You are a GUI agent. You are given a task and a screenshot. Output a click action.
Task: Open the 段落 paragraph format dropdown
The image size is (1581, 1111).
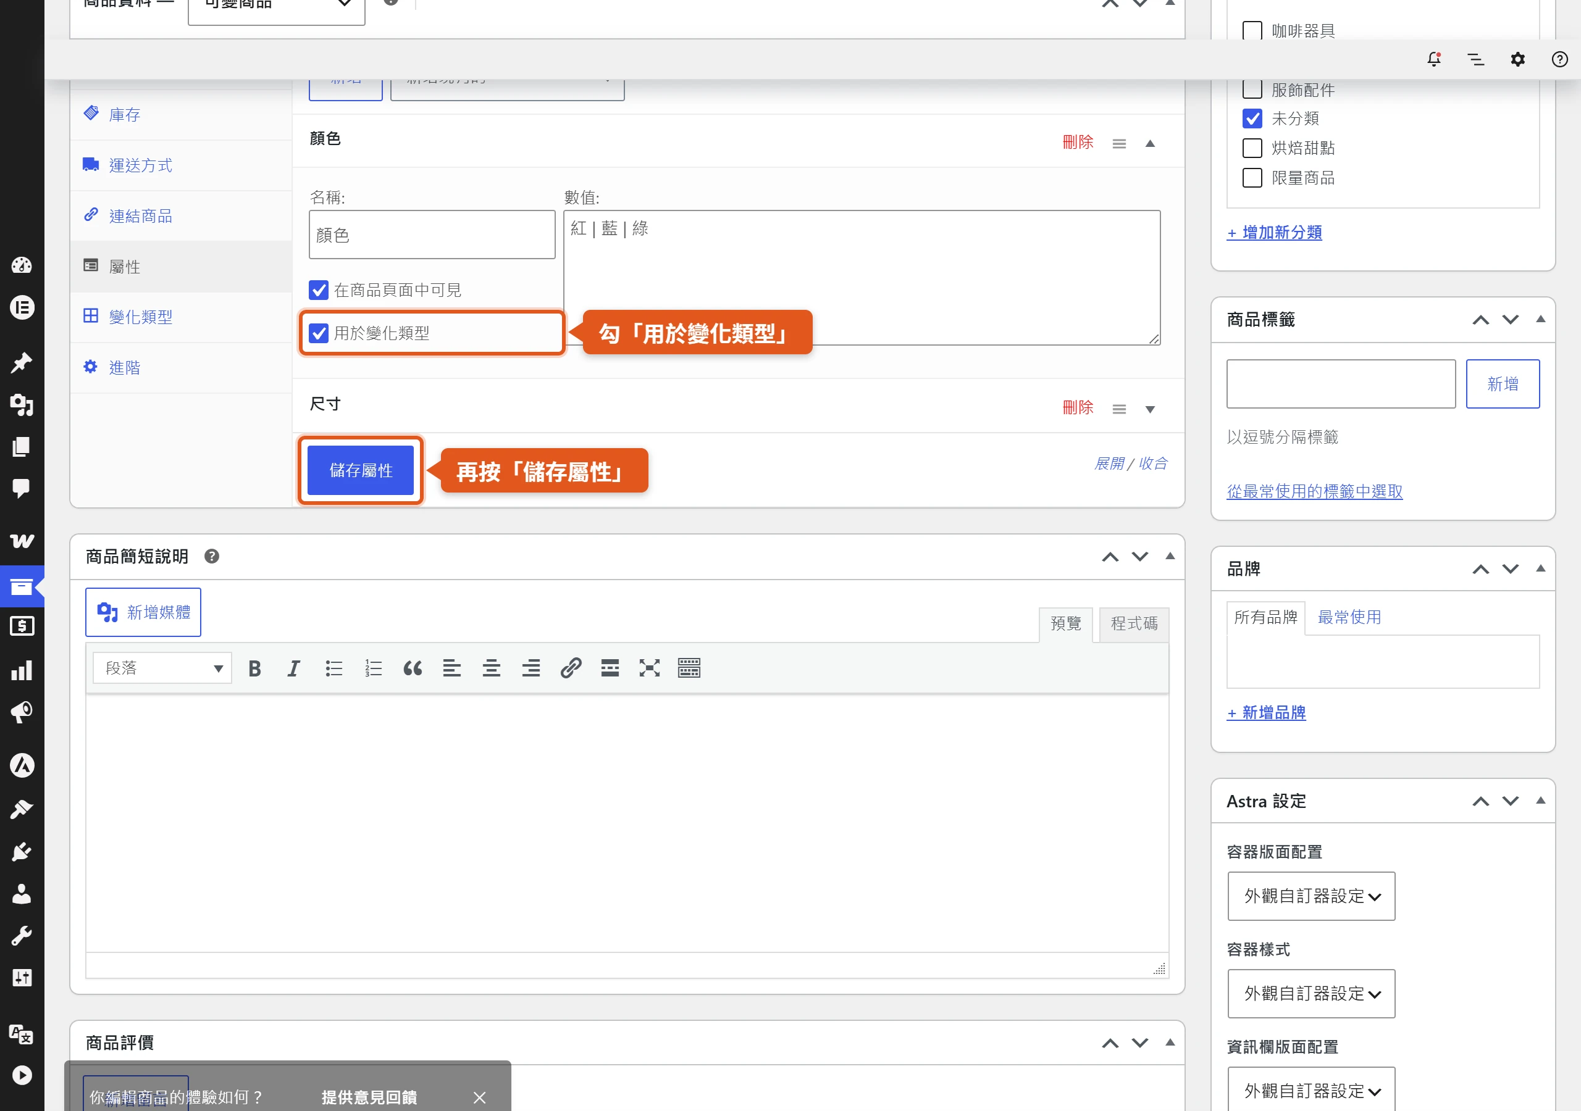coord(162,668)
